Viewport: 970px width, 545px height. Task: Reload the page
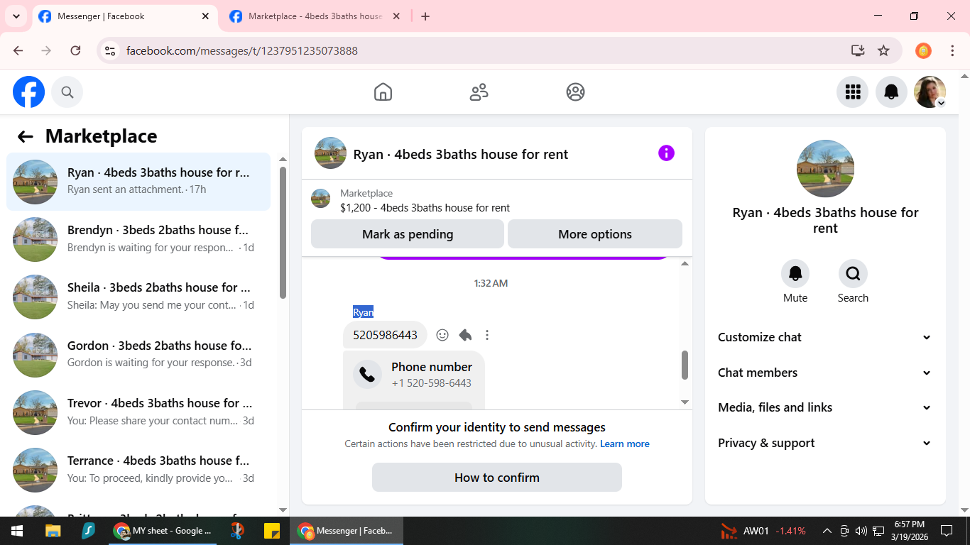pos(75,50)
